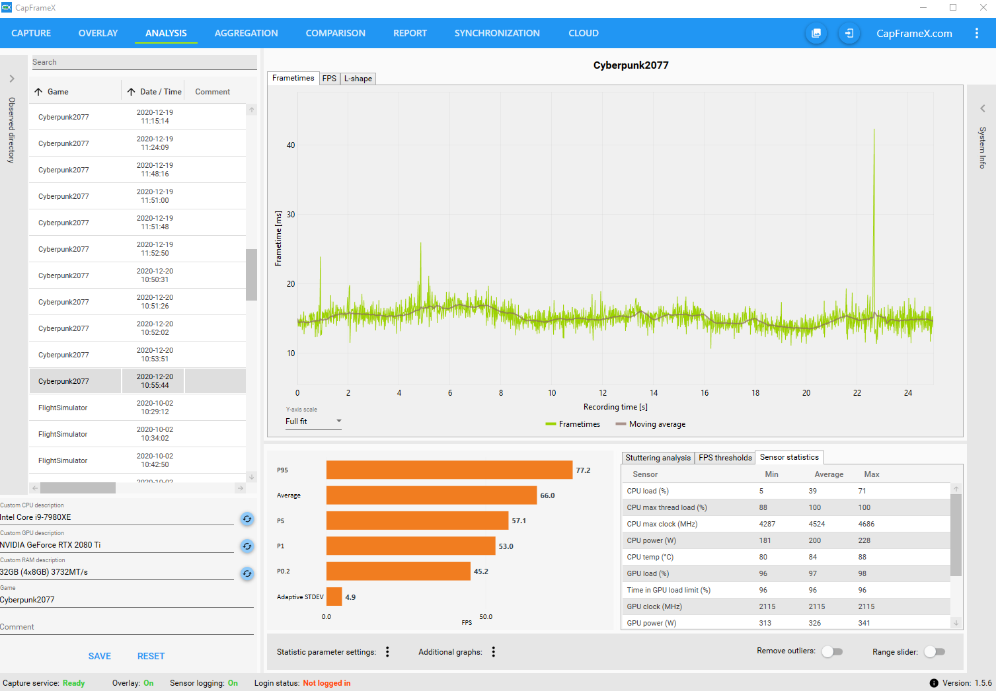Click the RESET button

coord(151,656)
